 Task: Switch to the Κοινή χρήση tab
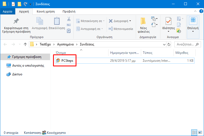tap(46, 11)
